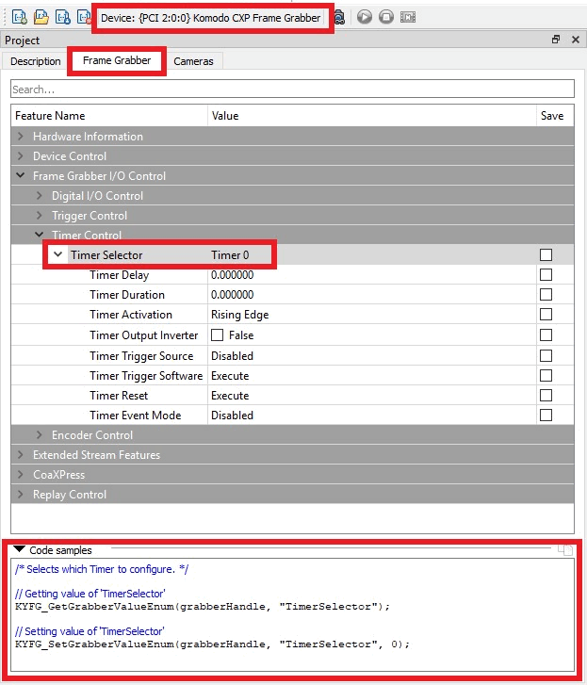Open the Description tab
The height and width of the screenshot is (685, 587).
tap(36, 61)
